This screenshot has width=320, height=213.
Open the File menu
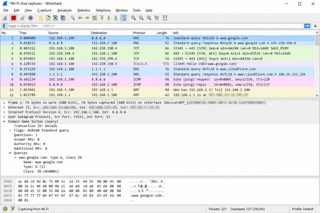click(6, 10)
